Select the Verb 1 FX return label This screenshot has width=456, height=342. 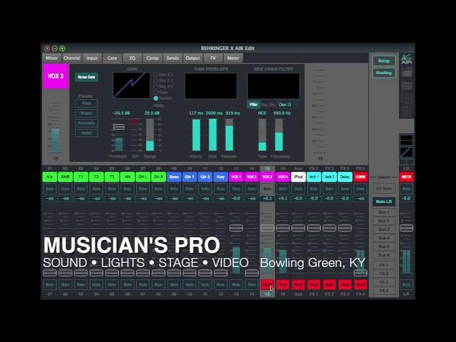pyautogui.click(x=313, y=177)
